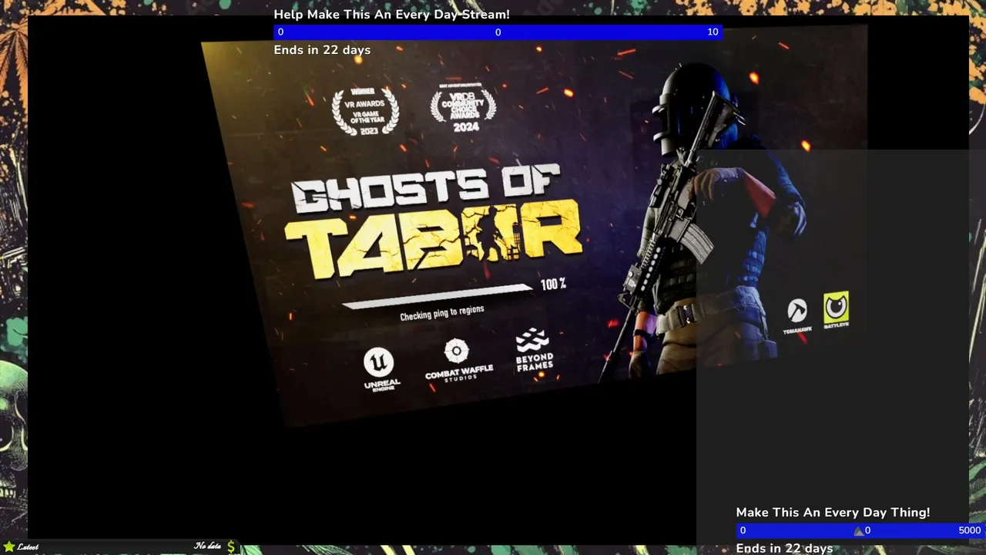The height and width of the screenshot is (555, 986).
Task: Click the Beyond Frames logo
Action: [x=534, y=351]
